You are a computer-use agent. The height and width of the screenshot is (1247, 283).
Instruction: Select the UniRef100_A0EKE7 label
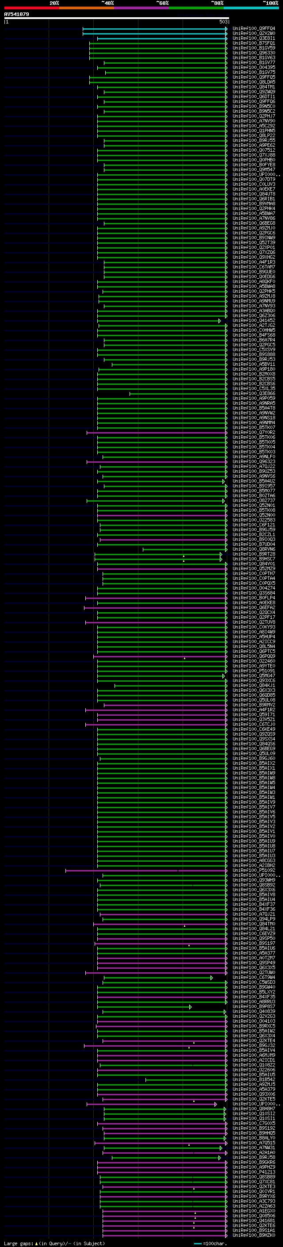(253, 189)
